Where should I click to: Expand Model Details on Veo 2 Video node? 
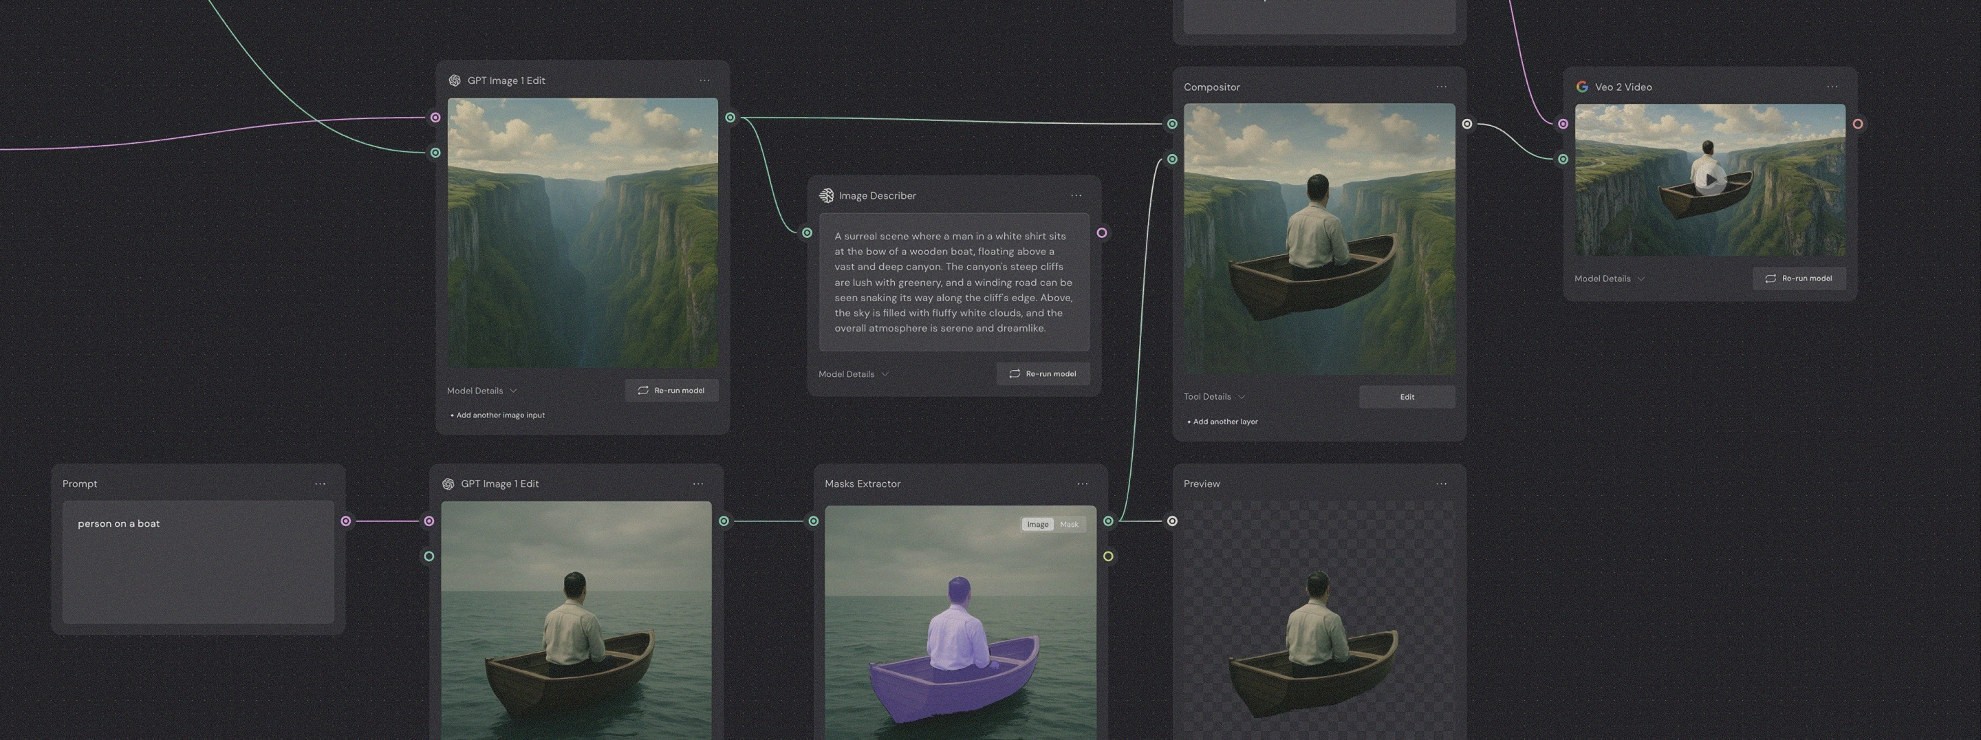[x=1610, y=279]
